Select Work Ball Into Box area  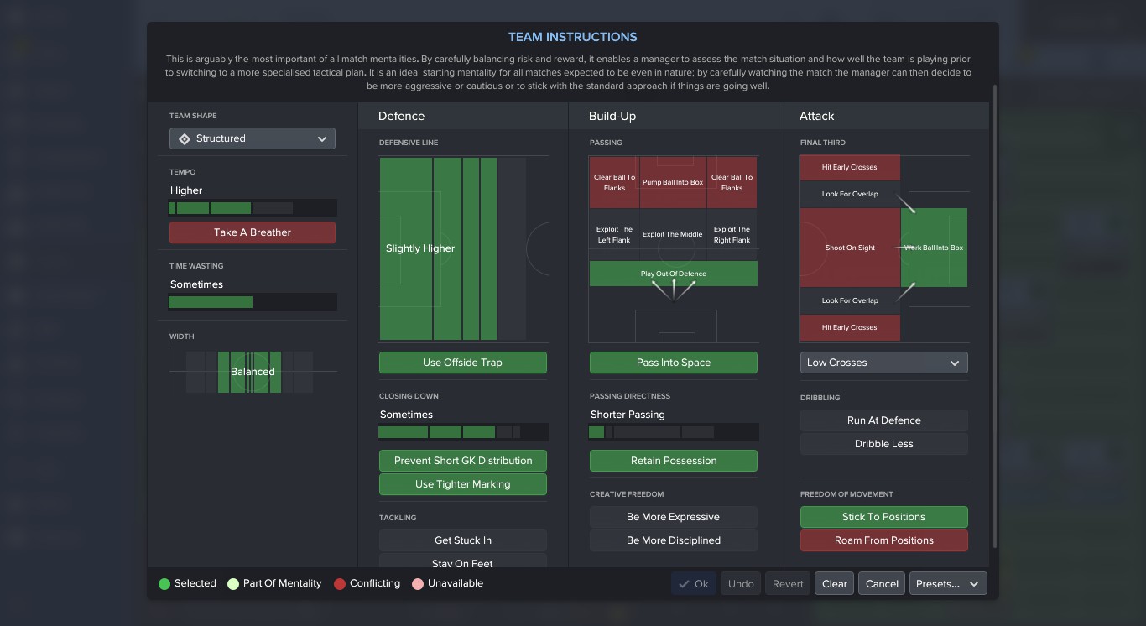[934, 248]
